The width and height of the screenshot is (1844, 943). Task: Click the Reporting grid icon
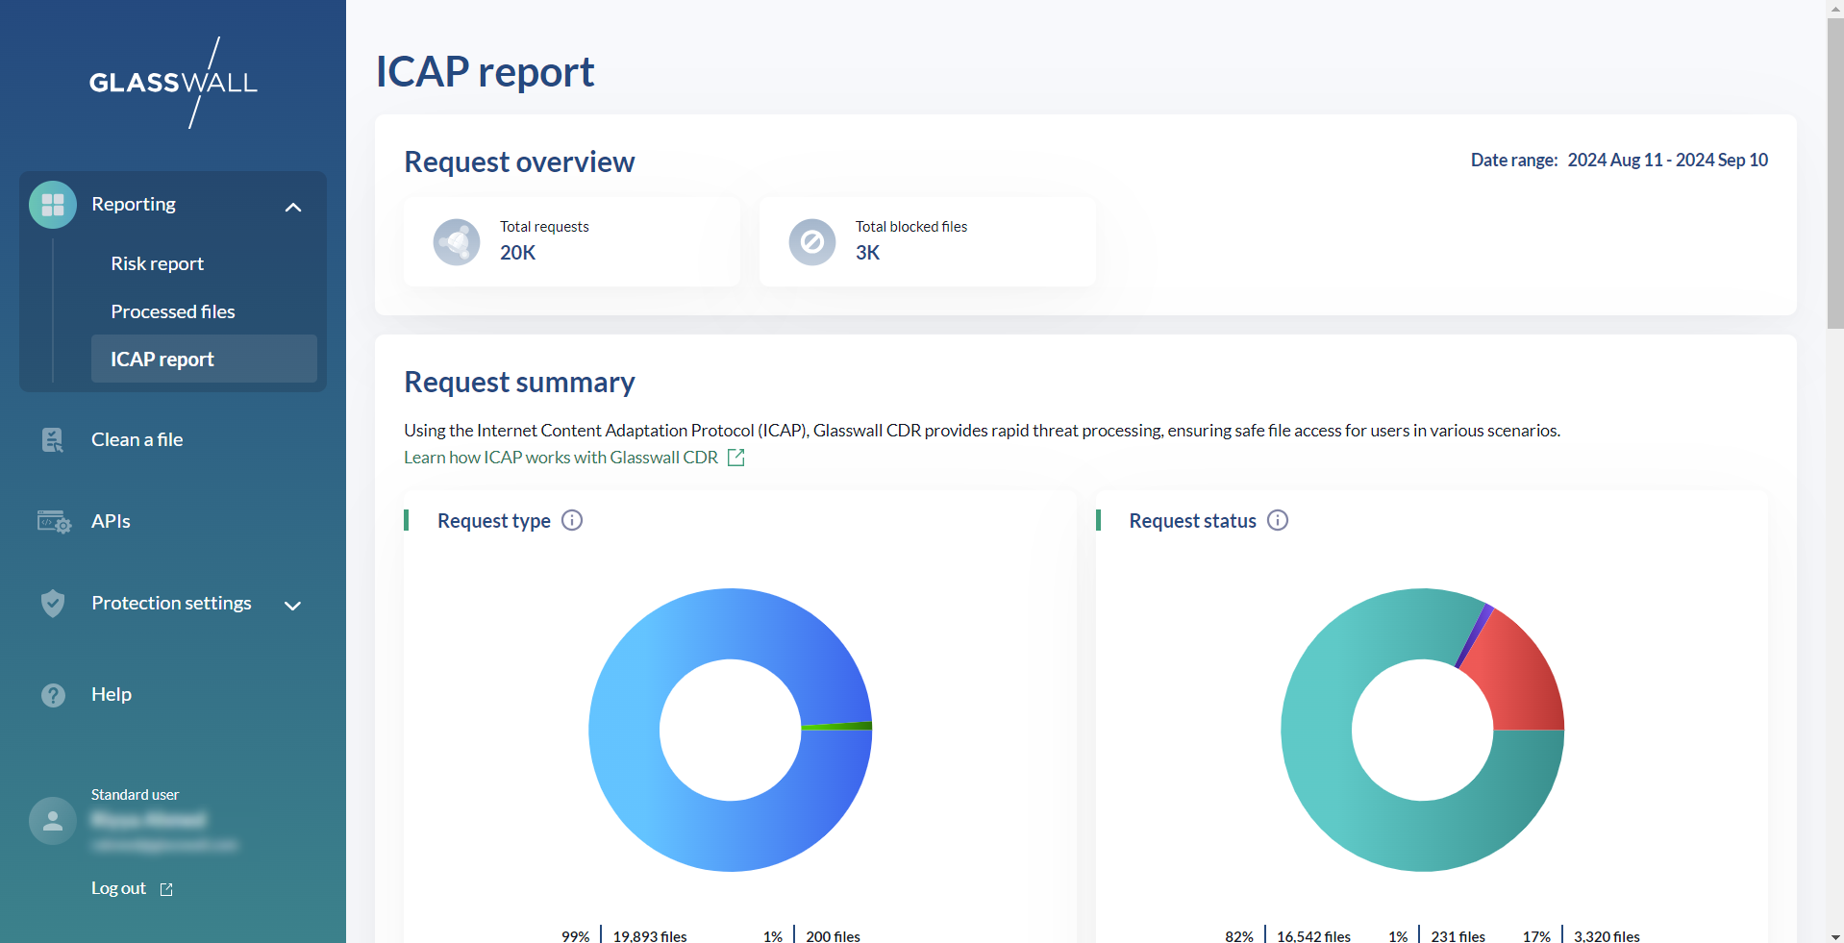[x=53, y=205]
